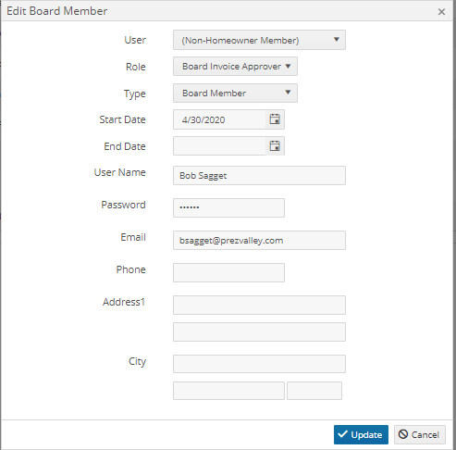
Task: Click the empty Phone field
Action: click(x=228, y=272)
